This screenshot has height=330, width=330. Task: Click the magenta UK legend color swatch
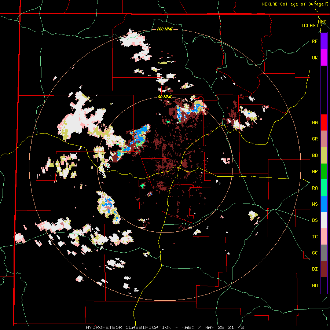click(x=324, y=58)
